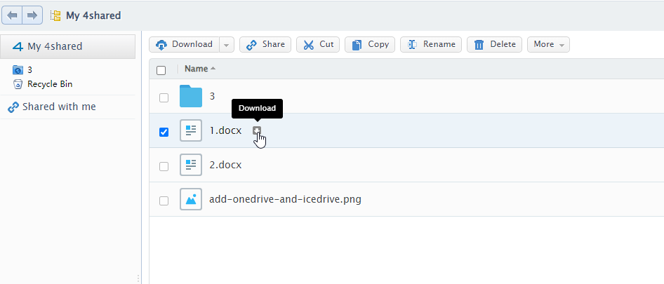
Task: Click the inline download icon next to 1.docx
Action: (257, 130)
